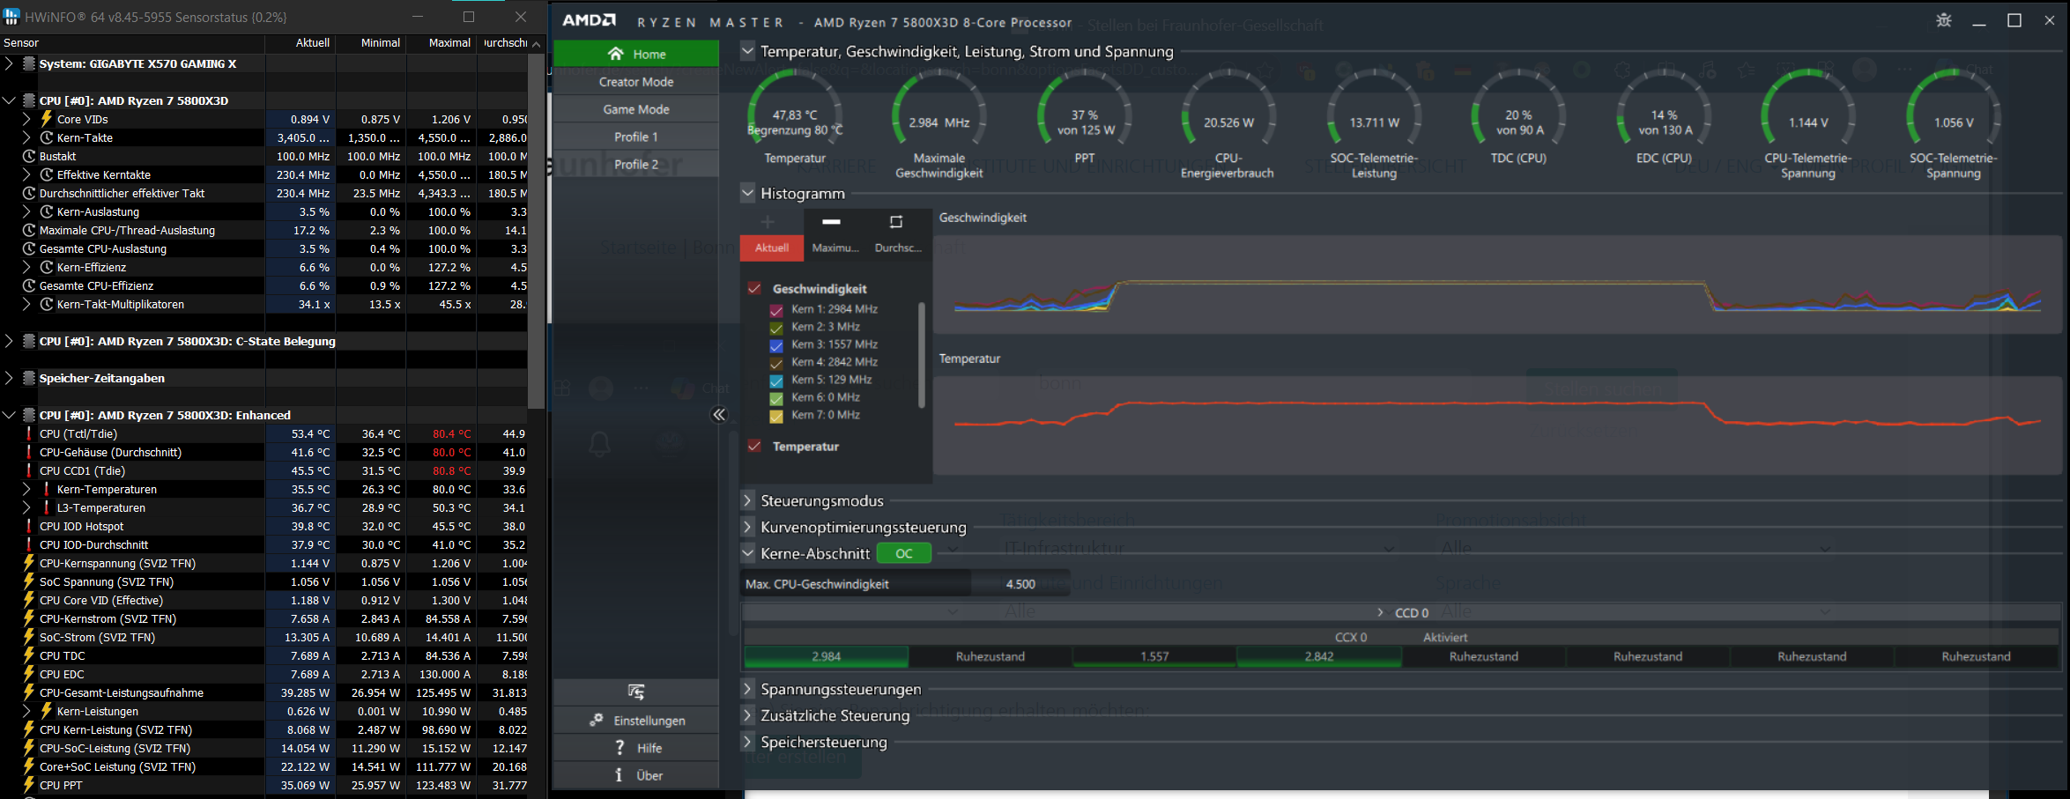Expand the Speichersteuerung section
2070x799 pixels.
747,742
